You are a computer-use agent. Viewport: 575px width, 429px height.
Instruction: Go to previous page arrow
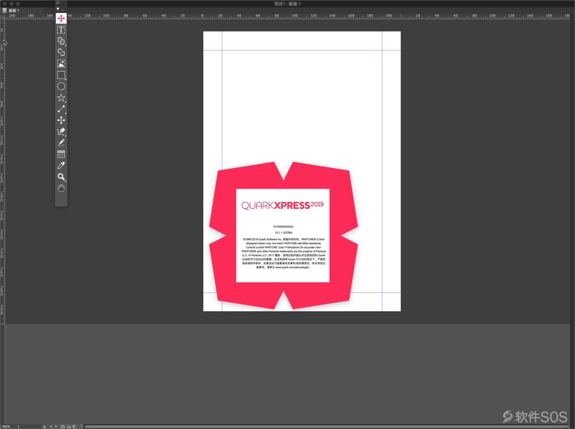tap(51, 426)
